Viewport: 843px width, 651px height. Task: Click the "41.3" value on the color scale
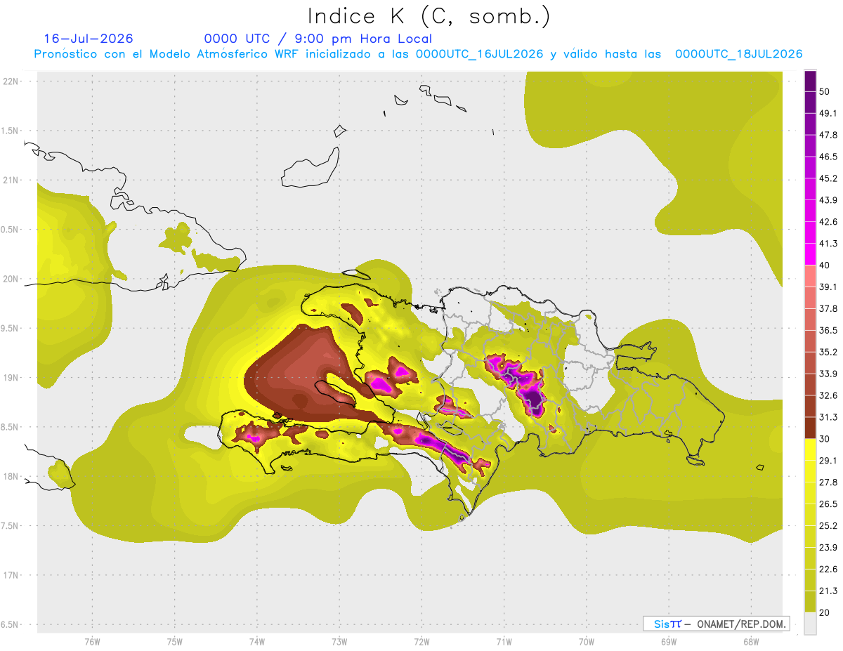[828, 244]
